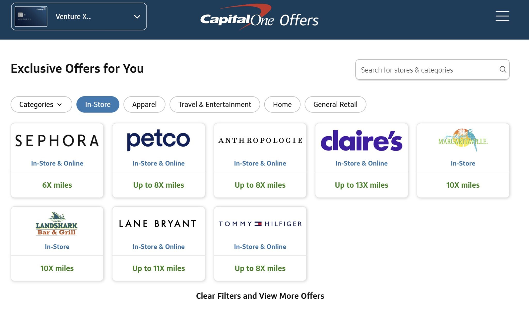Open the hamburger menu icon
Screen dimensions: 529x325
pos(502,16)
